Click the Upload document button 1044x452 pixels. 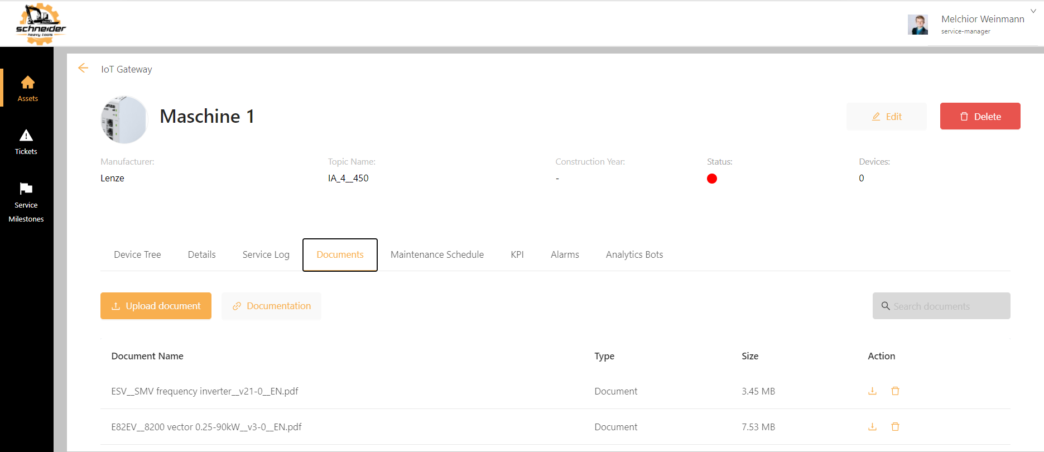(156, 306)
